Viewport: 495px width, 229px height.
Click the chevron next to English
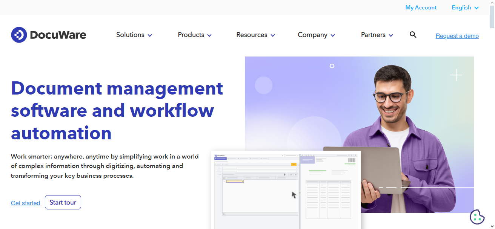click(x=476, y=8)
